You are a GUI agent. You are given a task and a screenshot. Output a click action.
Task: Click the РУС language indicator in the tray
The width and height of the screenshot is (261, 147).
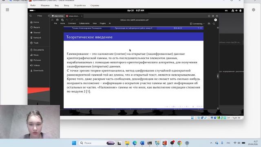(228, 143)
